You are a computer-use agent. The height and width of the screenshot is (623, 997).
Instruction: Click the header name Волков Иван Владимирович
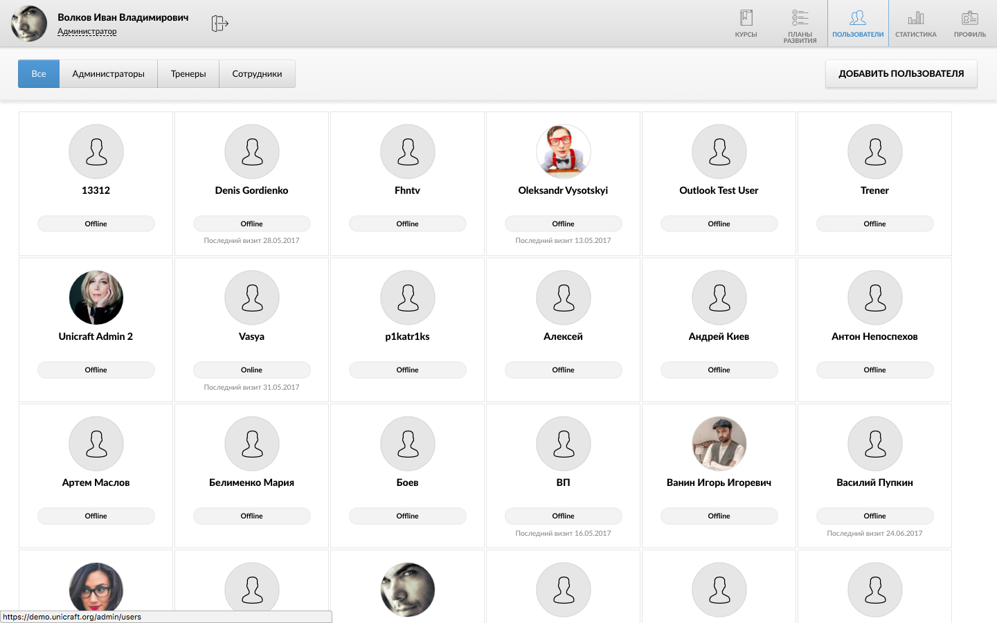(x=123, y=17)
